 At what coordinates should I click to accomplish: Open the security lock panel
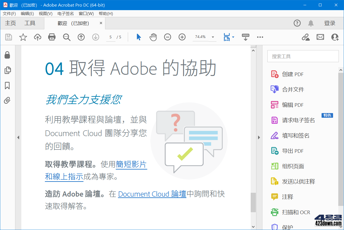pos(7,55)
